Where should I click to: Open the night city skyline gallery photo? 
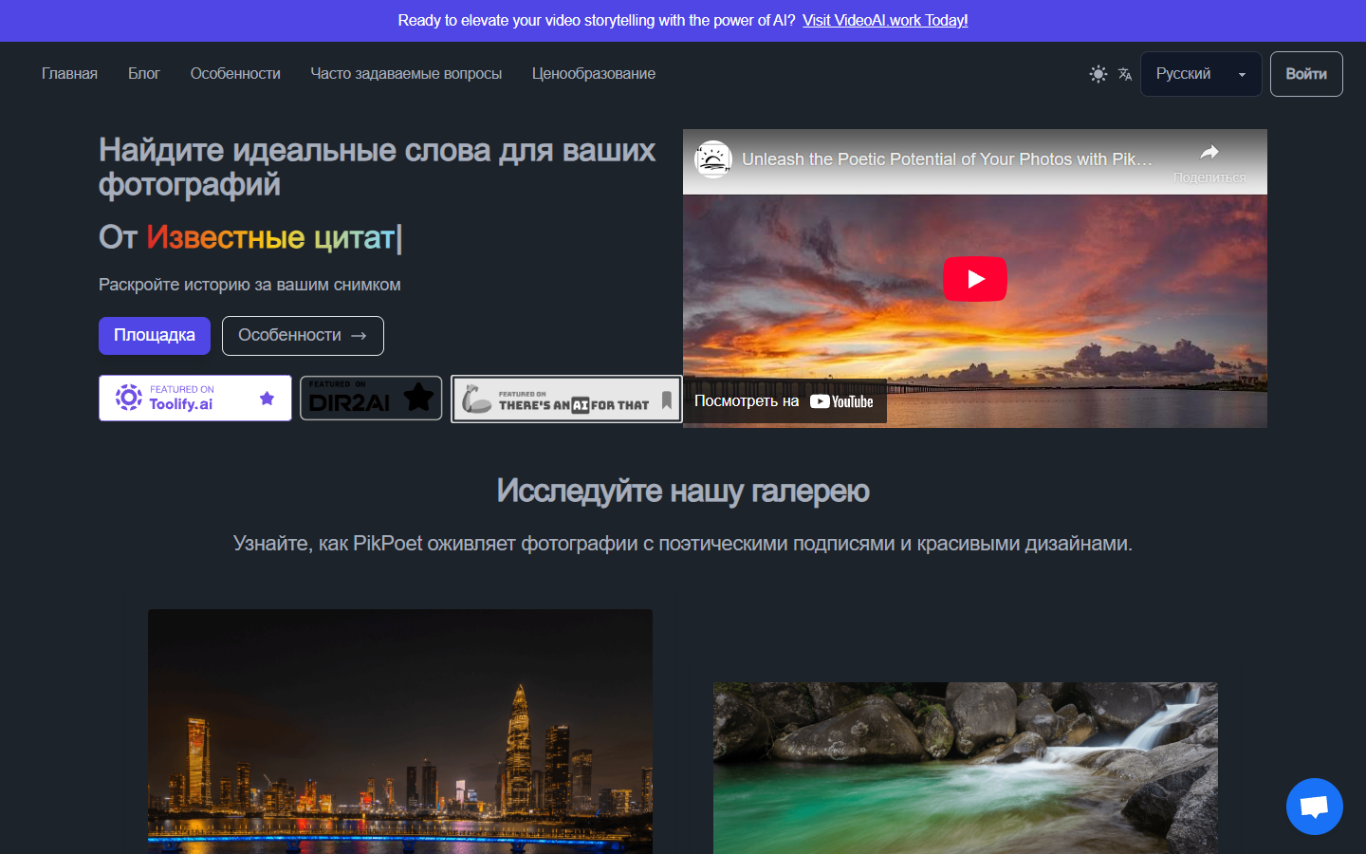400,732
